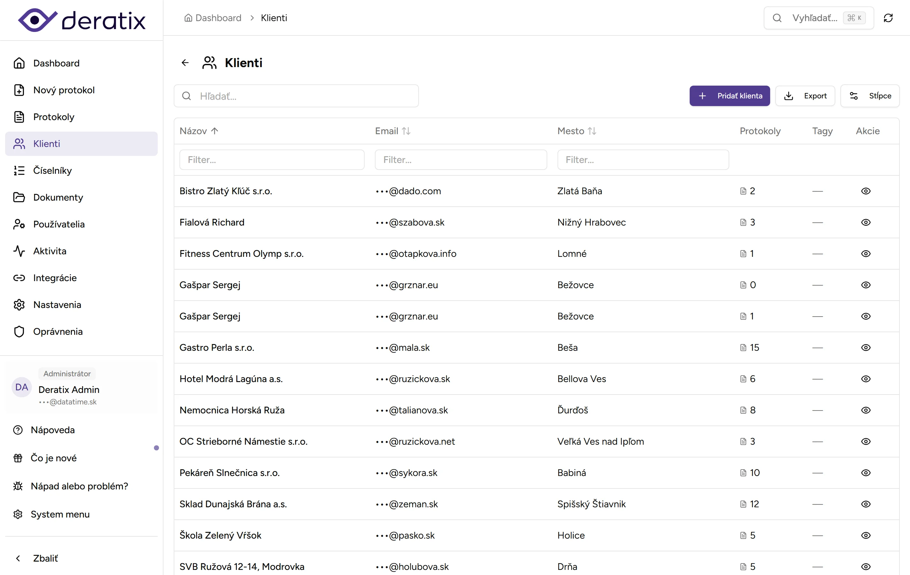Open the Aktivita sidebar item
The width and height of the screenshot is (910, 575).
pos(49,251)
